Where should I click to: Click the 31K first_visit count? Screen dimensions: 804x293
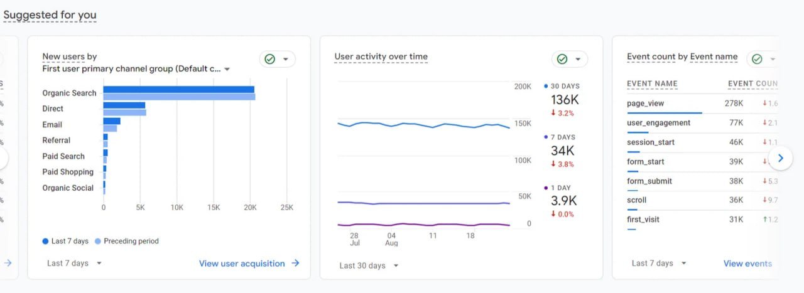click(x=736, y=220)
